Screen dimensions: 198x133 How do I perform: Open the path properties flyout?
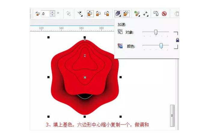[x=80, y=14]
